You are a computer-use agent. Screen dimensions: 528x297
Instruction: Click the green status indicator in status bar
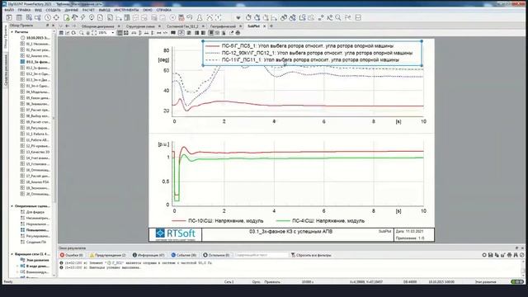(x=517, y=282)
